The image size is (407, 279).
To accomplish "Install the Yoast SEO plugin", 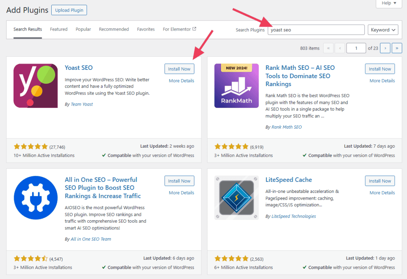I will pos(179,69).
